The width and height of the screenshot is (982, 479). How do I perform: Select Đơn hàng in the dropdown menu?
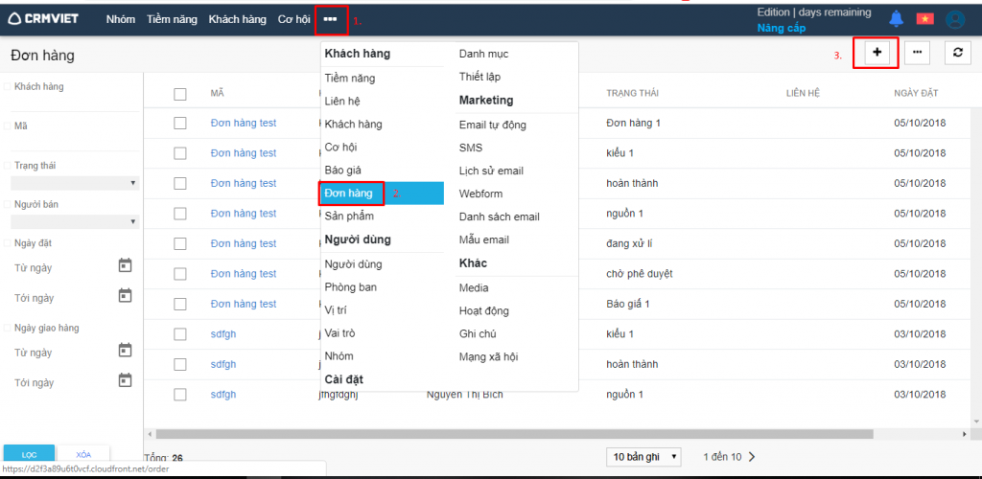(349, 194)
